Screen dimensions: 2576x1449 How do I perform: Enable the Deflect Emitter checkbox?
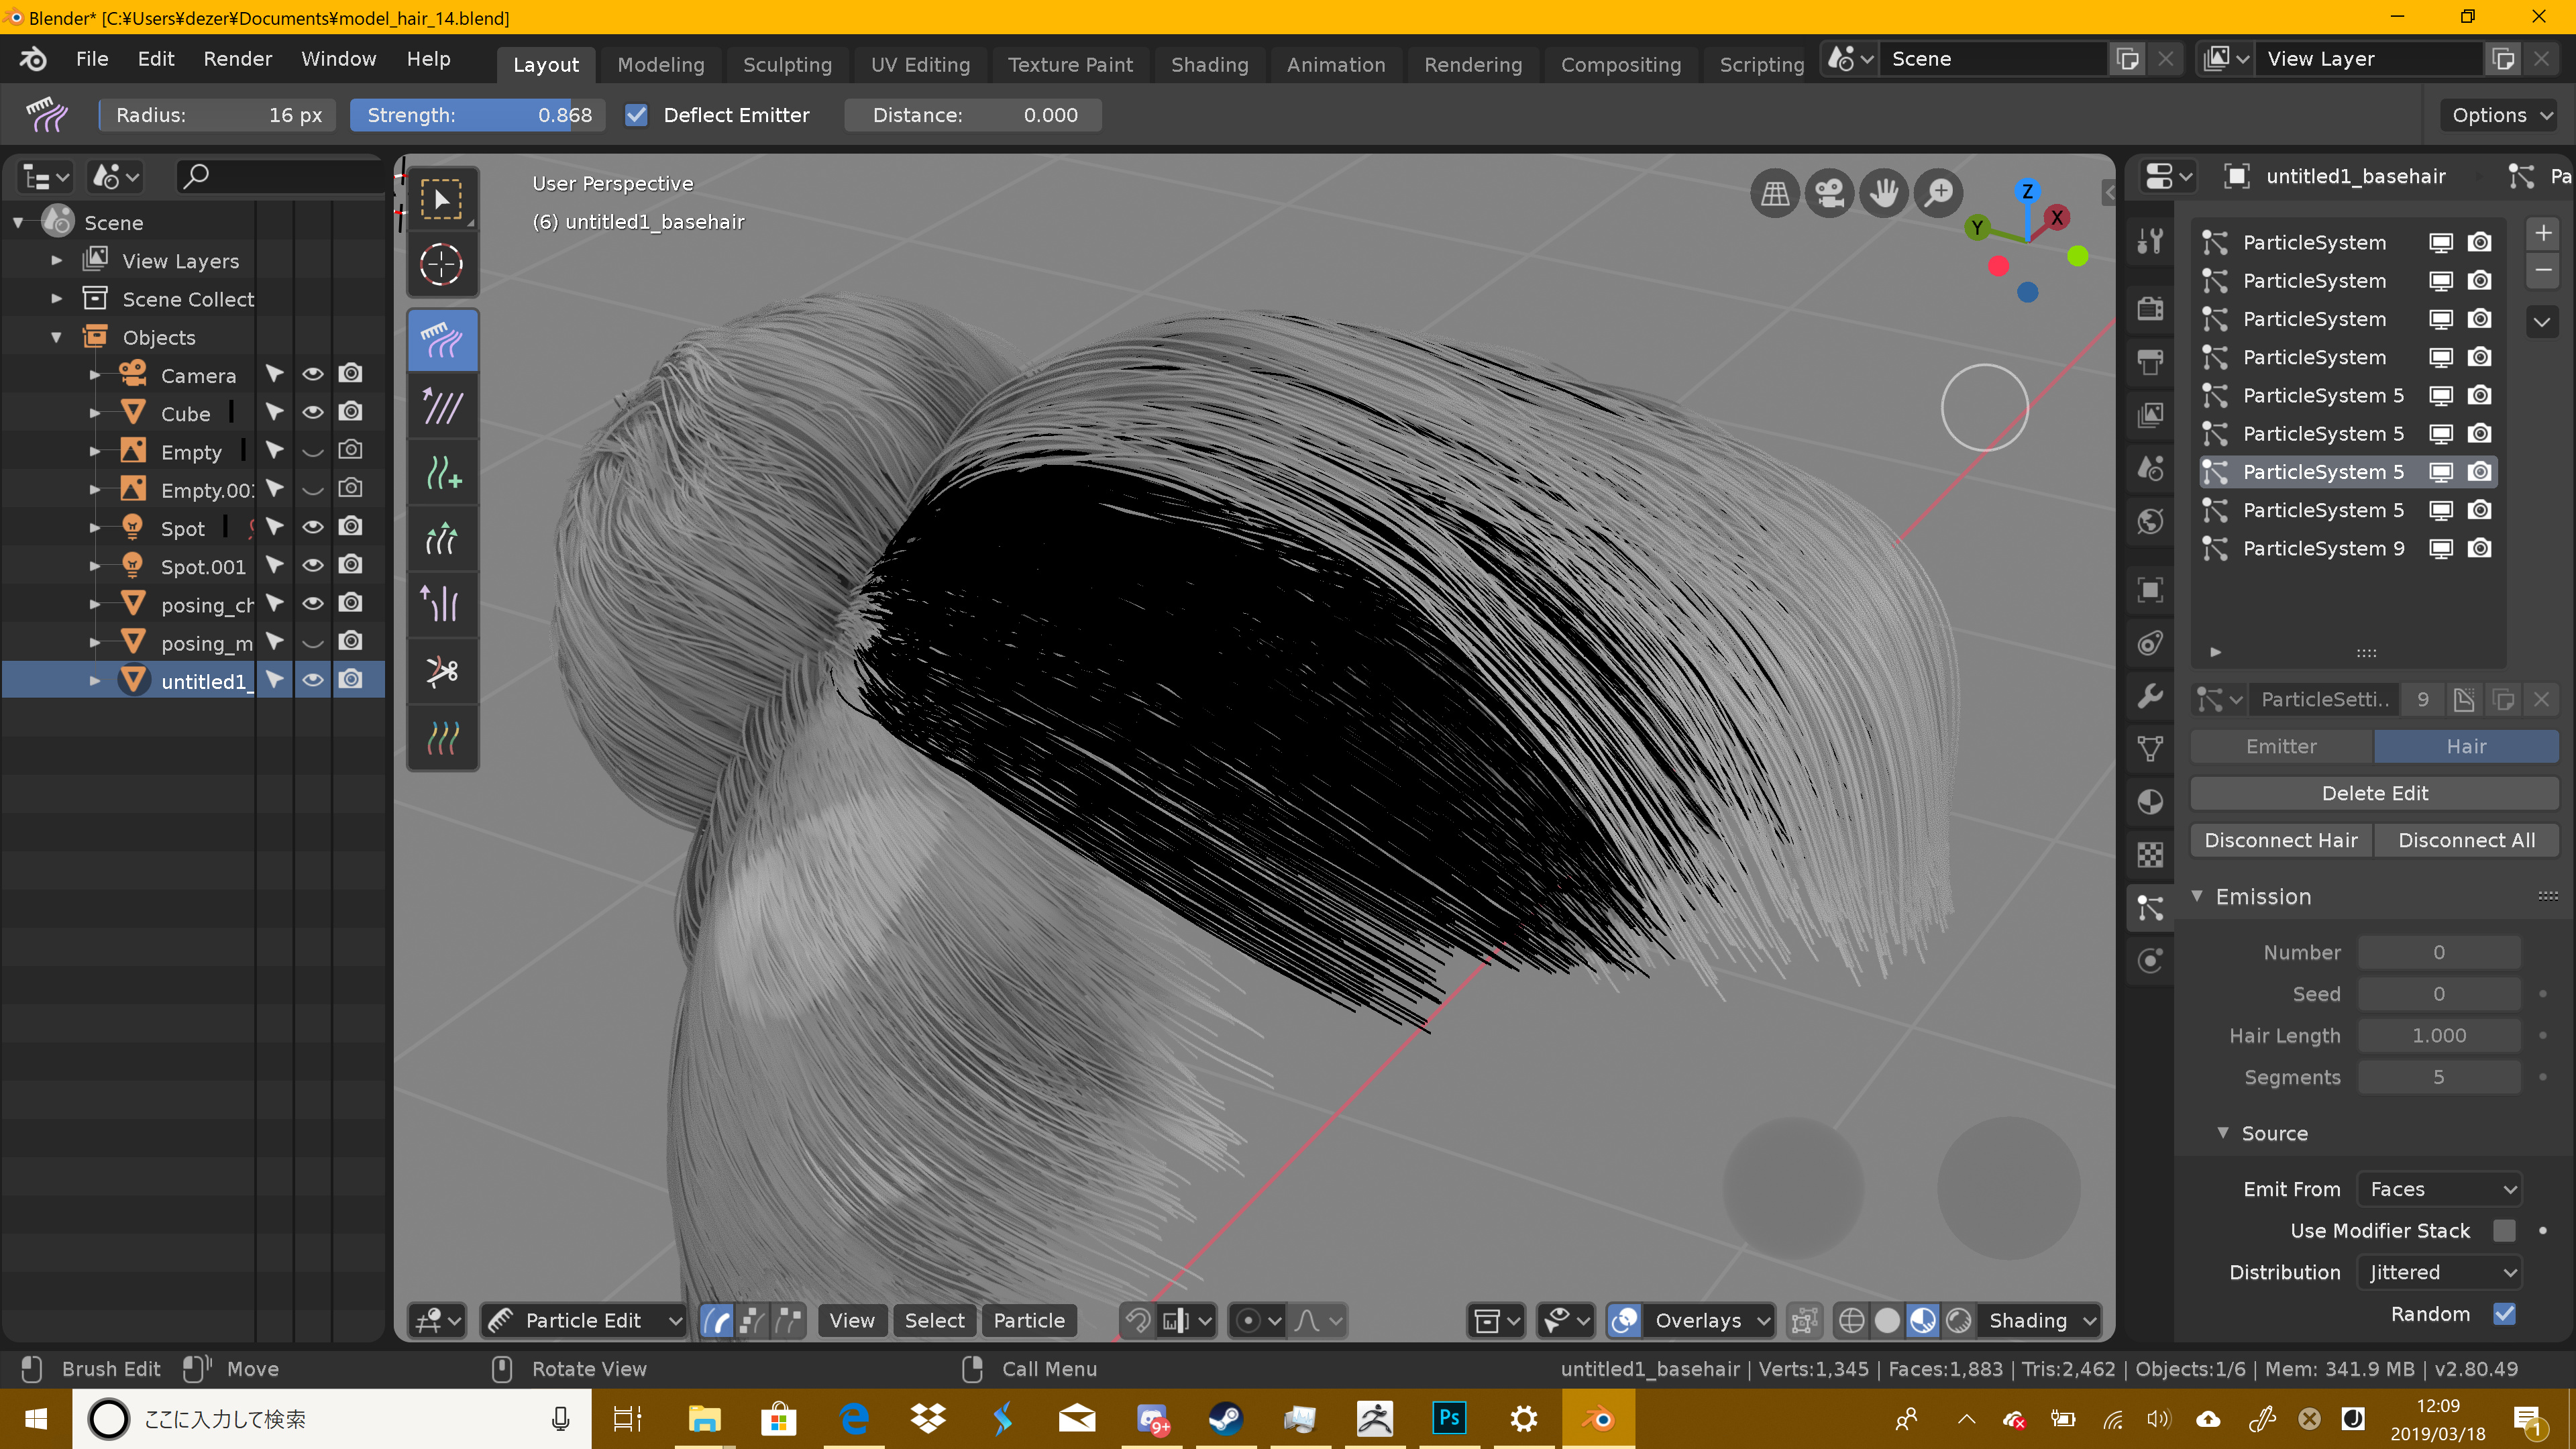point(637,115)
